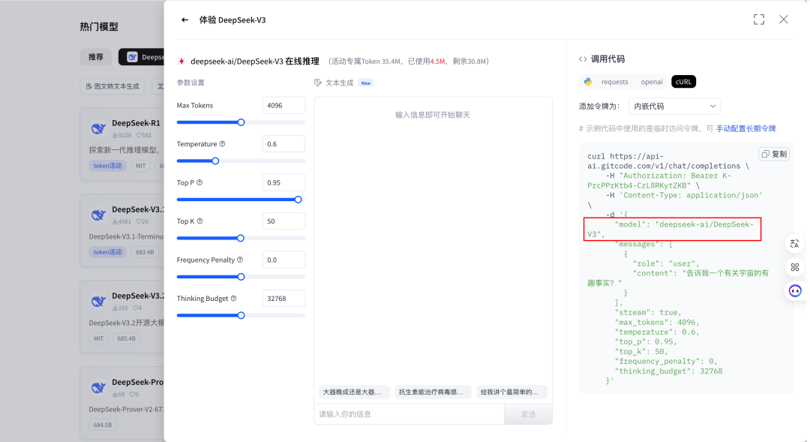Viewport: 810px width, 442px height.
Task: Select the Deepseek category tab
Action: [142, 57]
